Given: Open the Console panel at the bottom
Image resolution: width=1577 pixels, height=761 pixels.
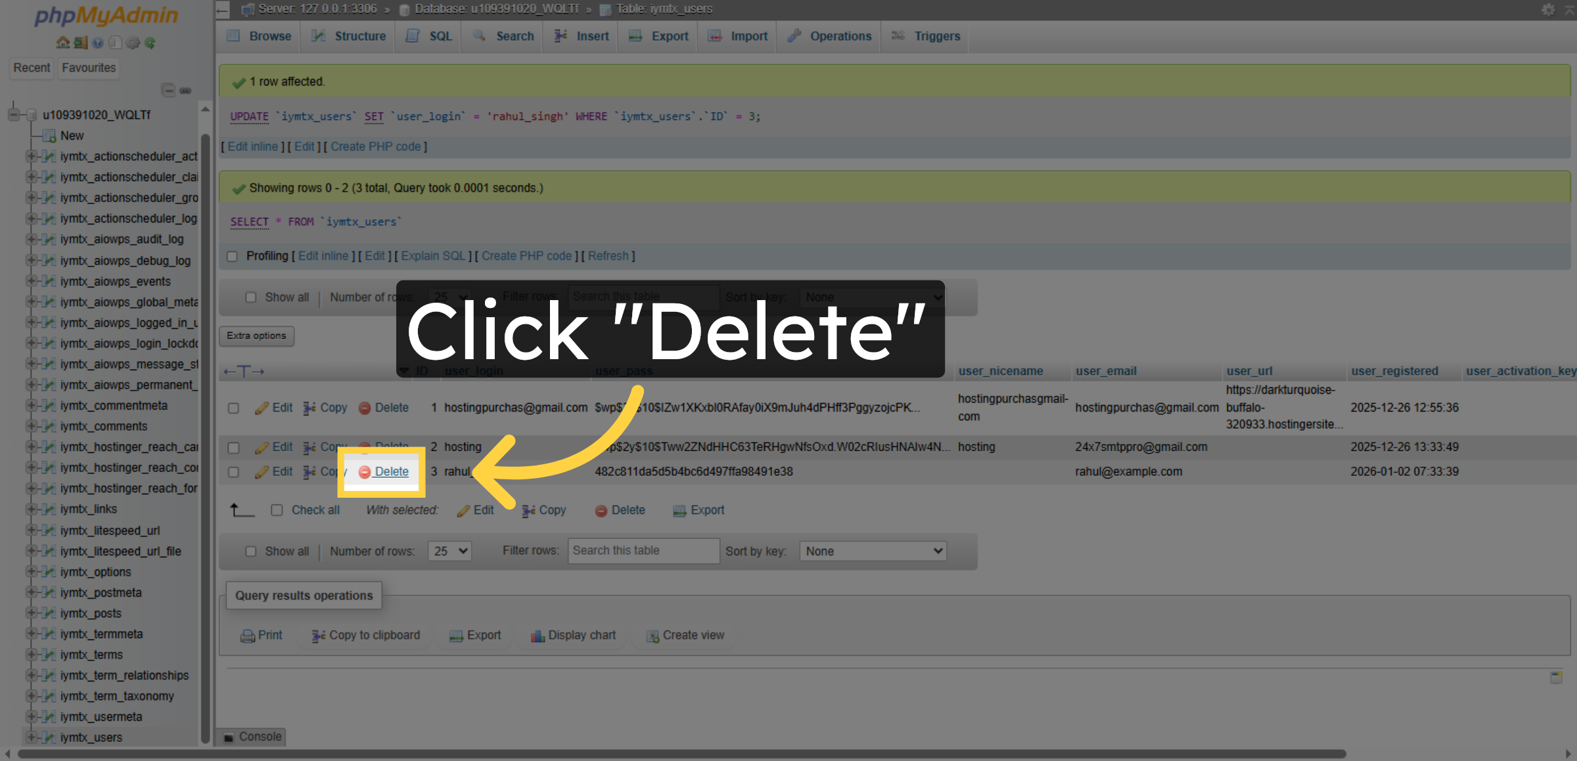Looking at the screenshot, I should [250, 737].
